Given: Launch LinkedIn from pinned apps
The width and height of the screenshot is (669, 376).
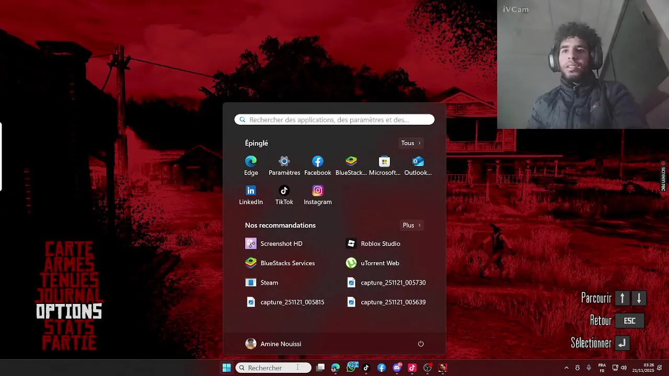Looking at the screenshot, I should pos(251,195).
